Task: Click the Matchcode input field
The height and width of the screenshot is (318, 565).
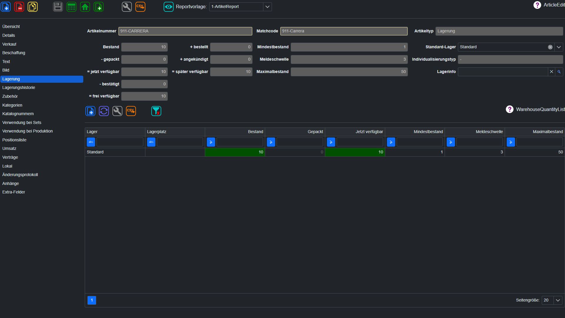Action: click(344, 31)
